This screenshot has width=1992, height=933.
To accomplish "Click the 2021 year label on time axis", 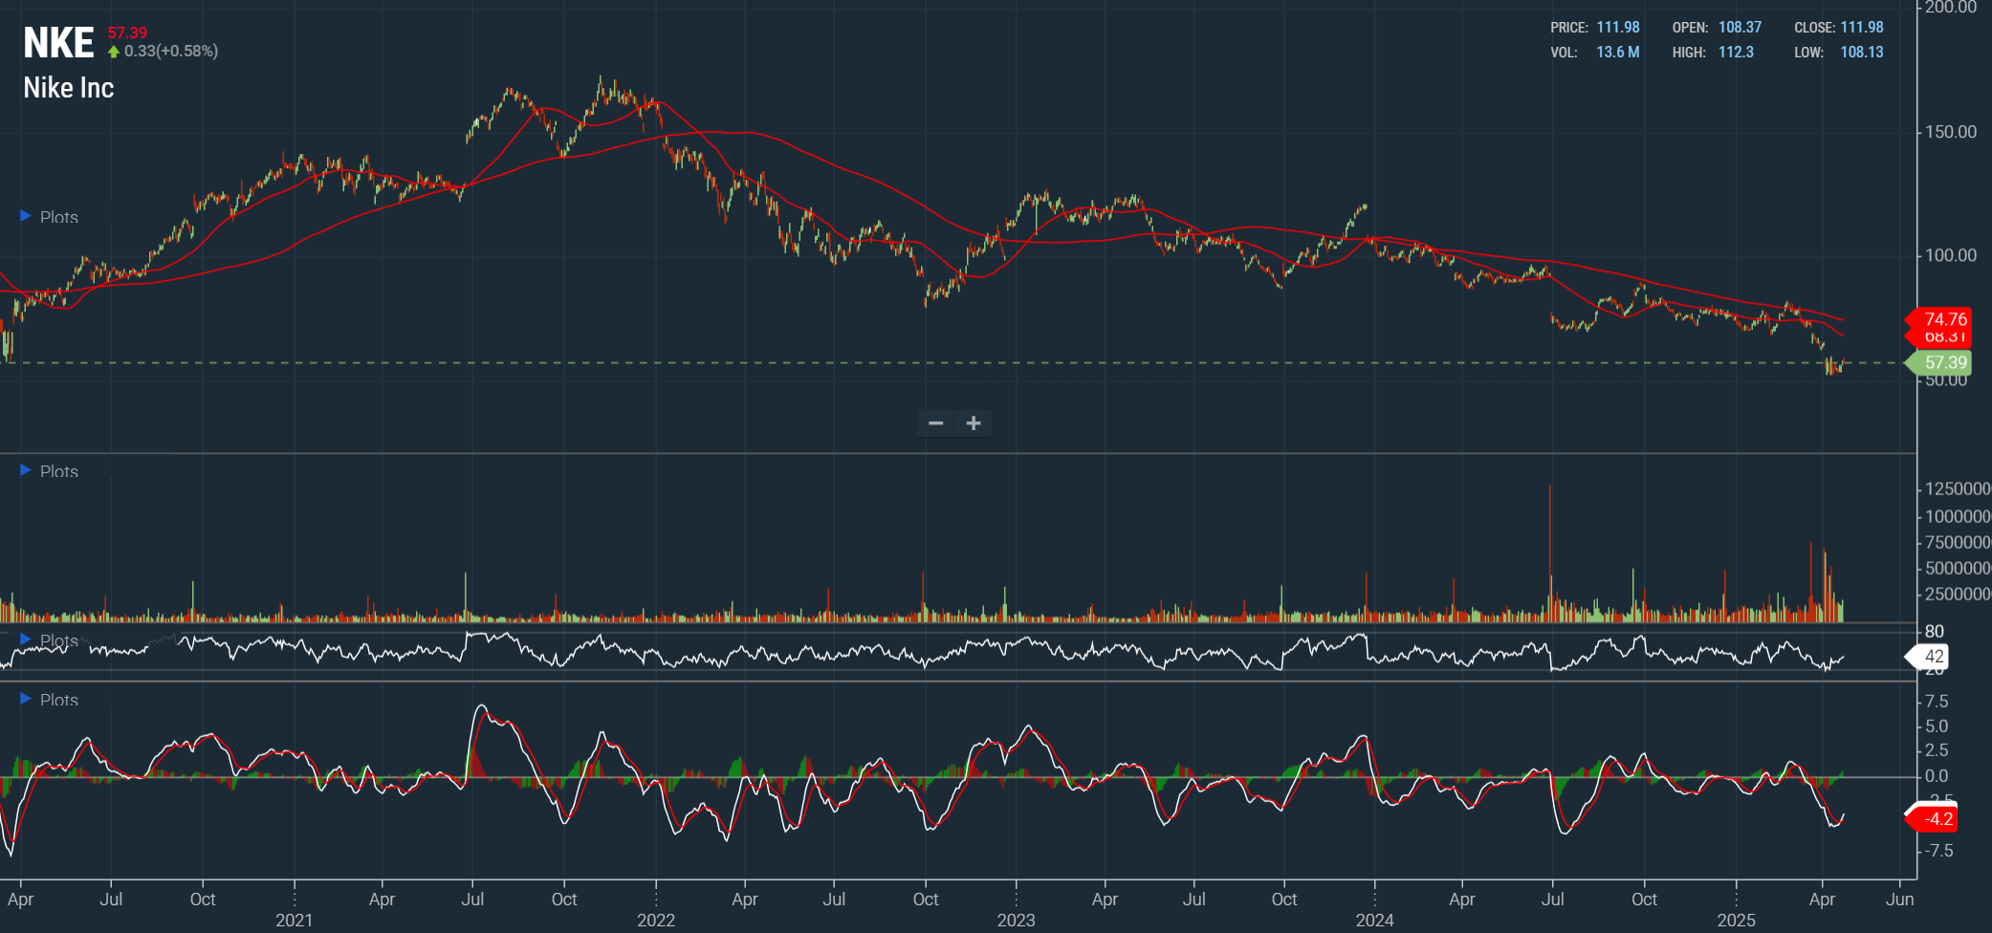I will 295,921.
